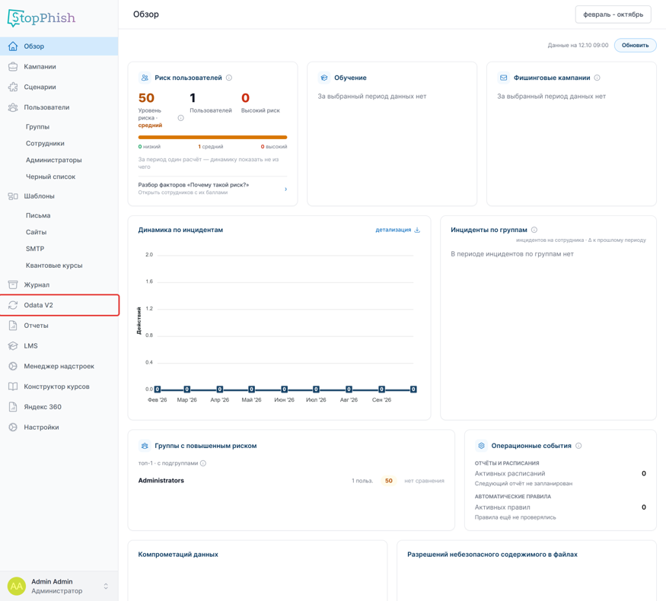Click the Шаблоны layout icon
This screenshot has height=601, width=666.
[x=13, y=196]
